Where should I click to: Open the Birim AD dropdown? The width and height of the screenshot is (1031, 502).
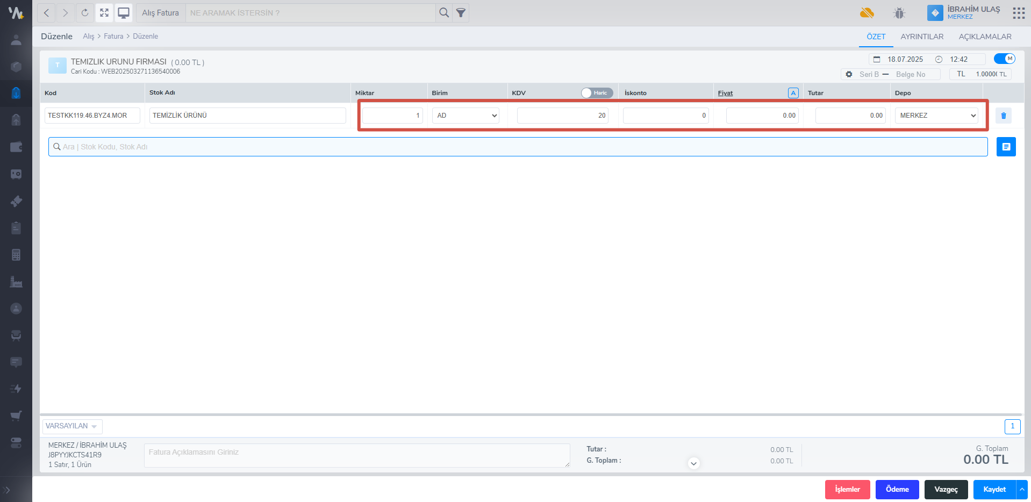[466, 116]
